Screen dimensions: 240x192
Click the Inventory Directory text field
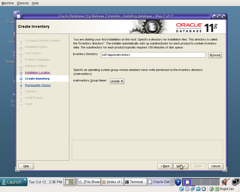(x=153, y=55)
